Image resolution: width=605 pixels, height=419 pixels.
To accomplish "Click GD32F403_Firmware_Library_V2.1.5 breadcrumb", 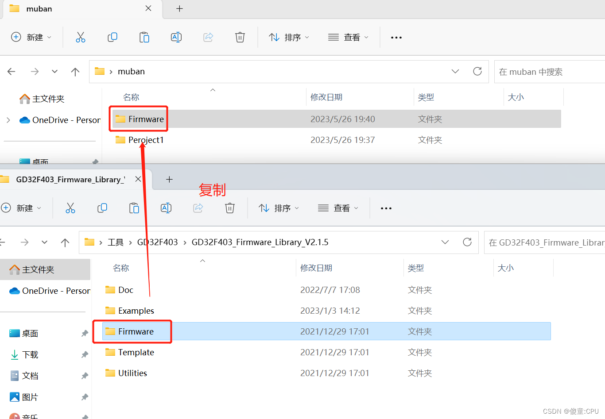I will (x=260, y=242).
